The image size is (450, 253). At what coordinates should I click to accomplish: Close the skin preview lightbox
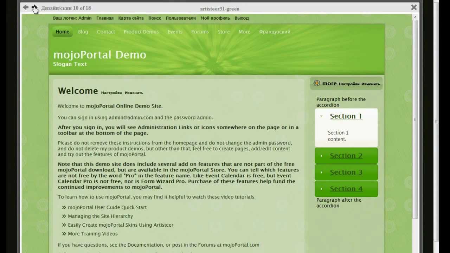414,7
